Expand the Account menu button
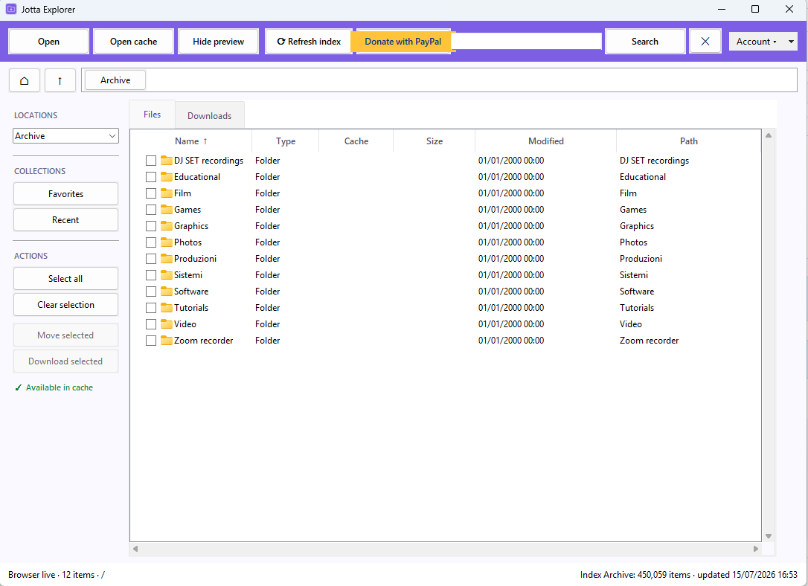Viewport: 808px width, 586px height. click(x=757, y=42)
